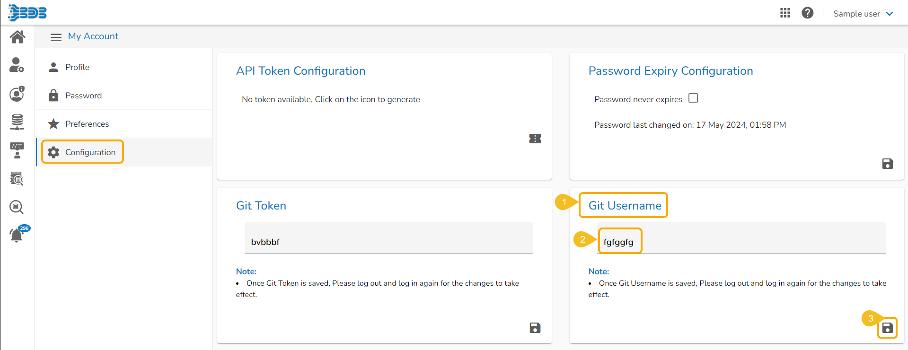Open the Password menu item
Viewport: 908px width, 350px height.
(83, 96)
